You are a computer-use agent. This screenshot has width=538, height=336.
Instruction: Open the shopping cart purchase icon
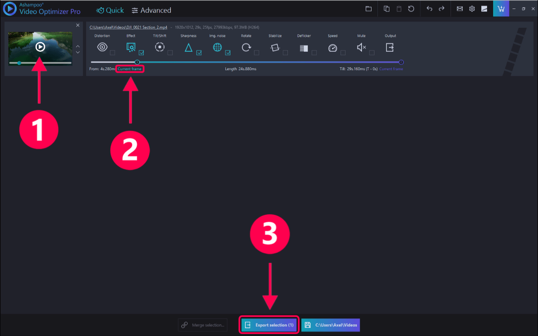(501, 9)
